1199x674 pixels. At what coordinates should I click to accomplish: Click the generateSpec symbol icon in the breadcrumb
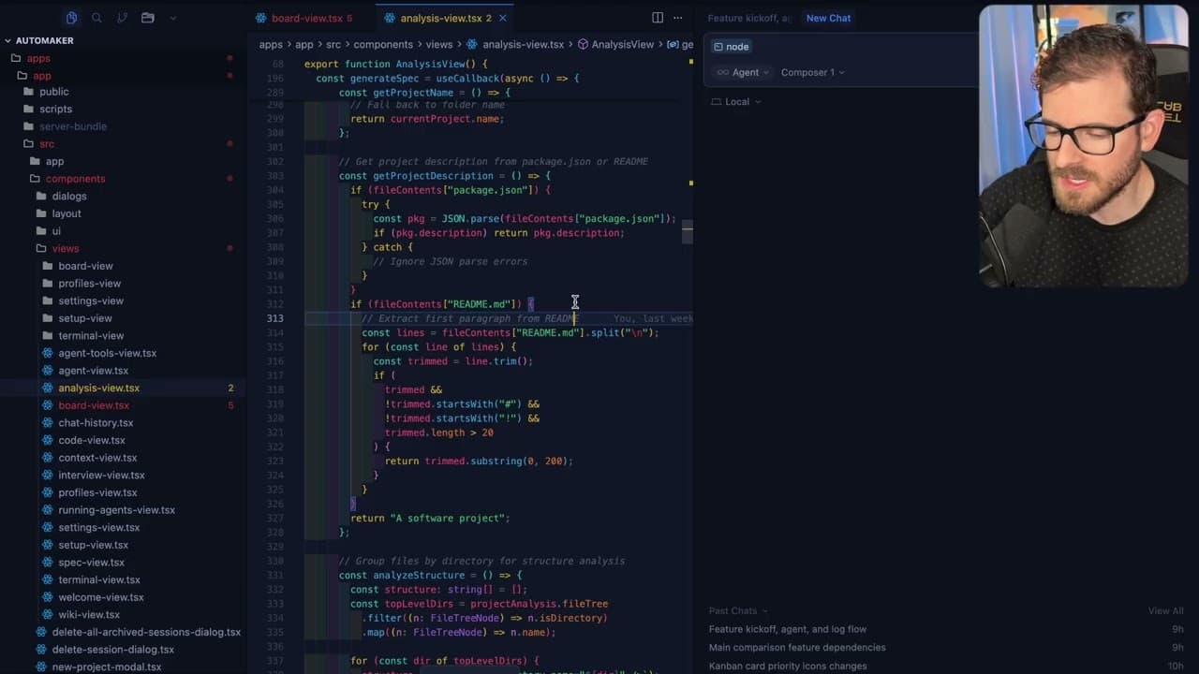point(673,44)
